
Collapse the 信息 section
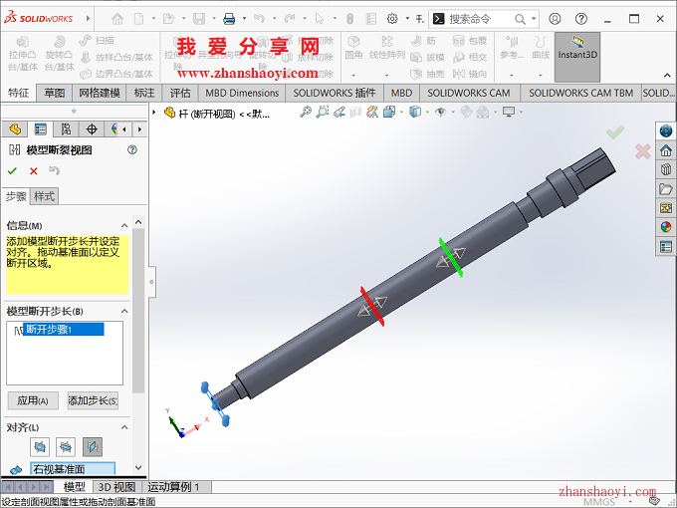[x=124, y=226]
